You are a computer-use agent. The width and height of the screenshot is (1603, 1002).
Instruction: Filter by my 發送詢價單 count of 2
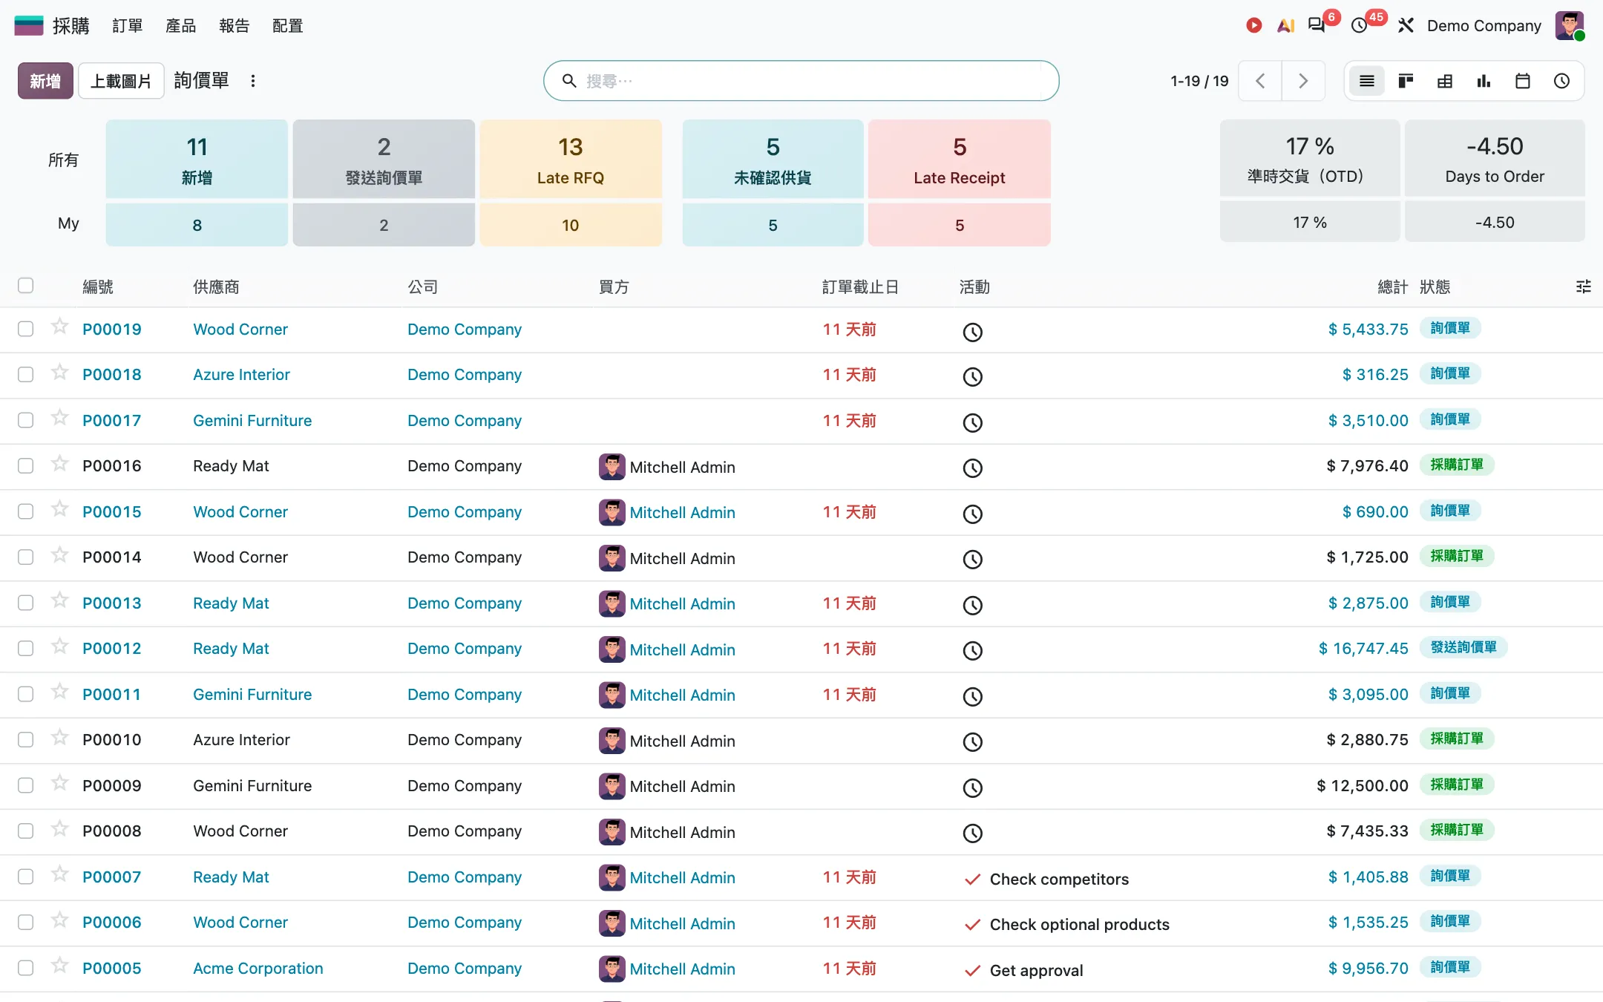(384, 225)
